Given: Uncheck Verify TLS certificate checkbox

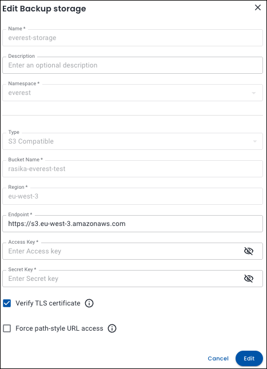Looking at the screenshot, I should 7,303.
